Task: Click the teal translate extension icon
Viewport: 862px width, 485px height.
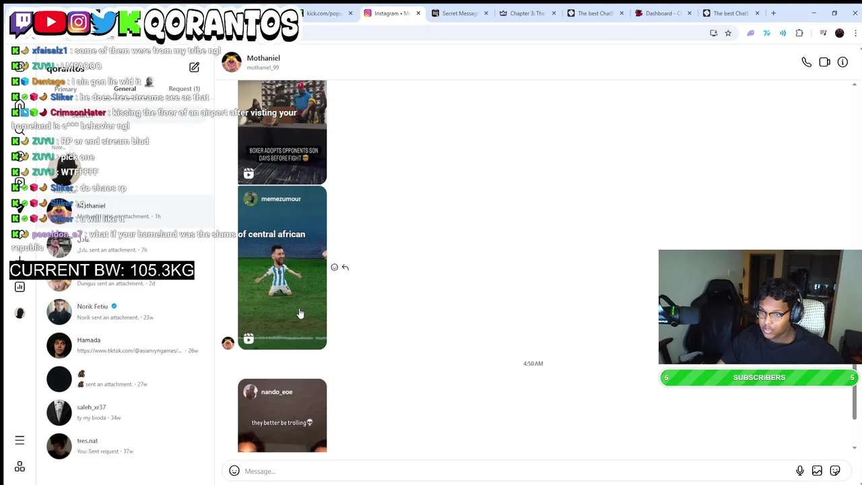Action: pyautogui.click(x=767, y=33)
